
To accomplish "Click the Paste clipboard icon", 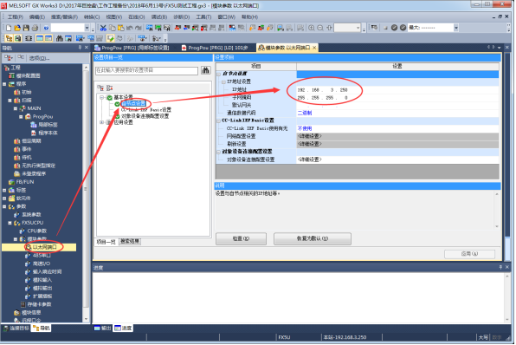I will coord(120,28).
